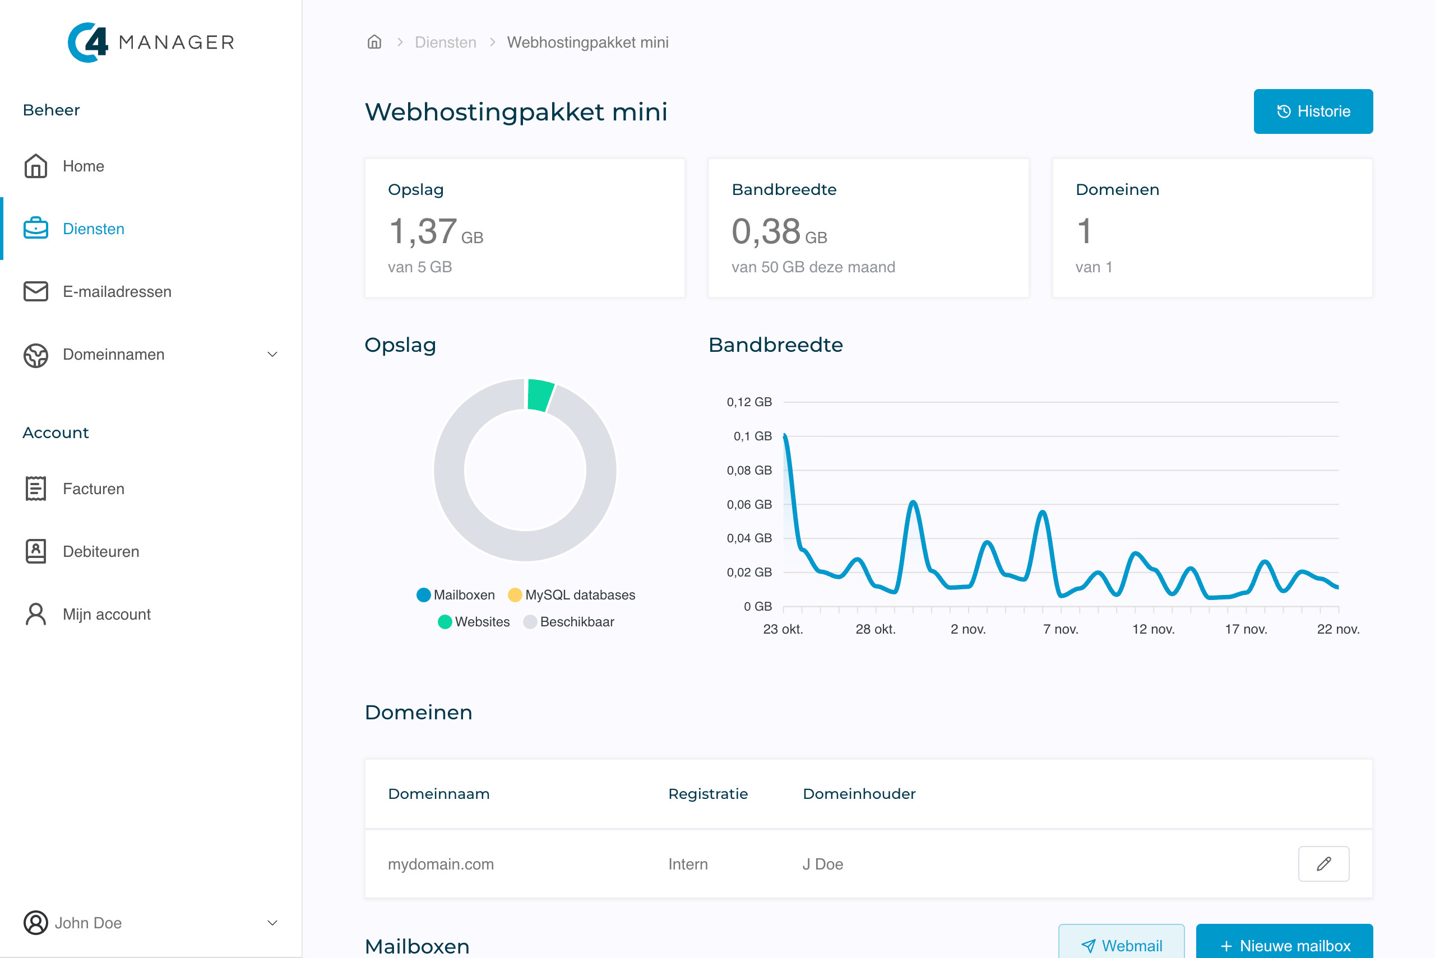Click the home icon in the breadcrumb

pyautogui.click(x=374, y=41)
